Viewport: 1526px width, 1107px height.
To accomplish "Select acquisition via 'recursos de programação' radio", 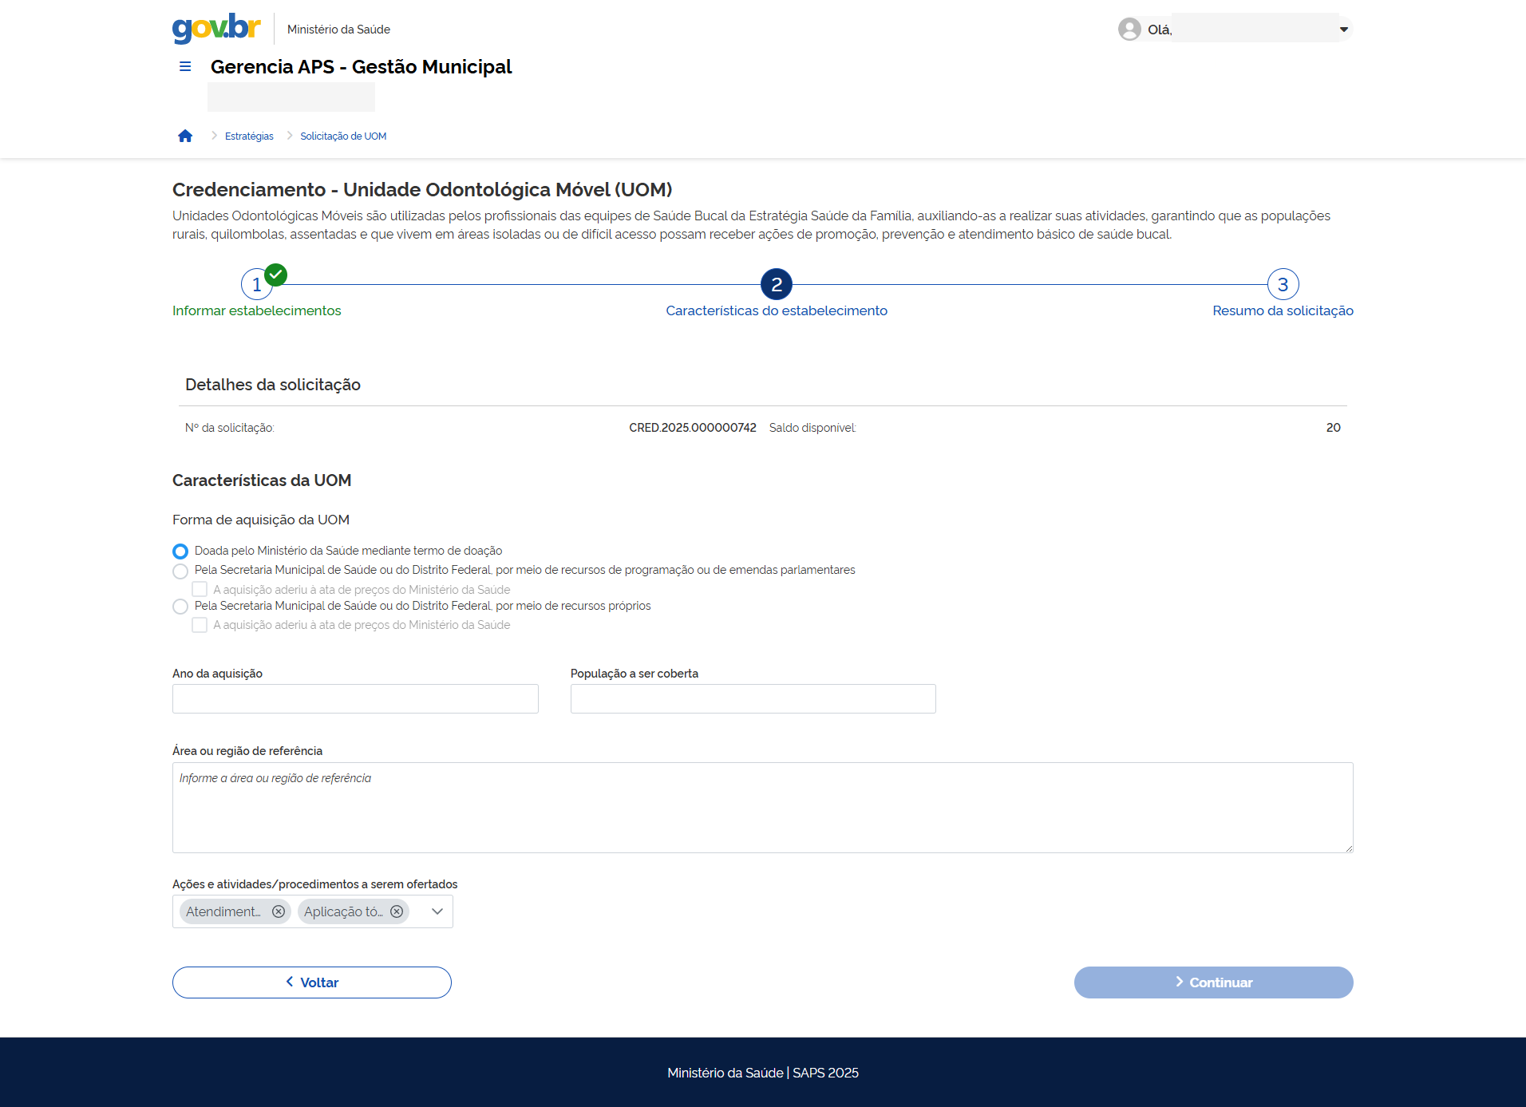I will [180, 571].
